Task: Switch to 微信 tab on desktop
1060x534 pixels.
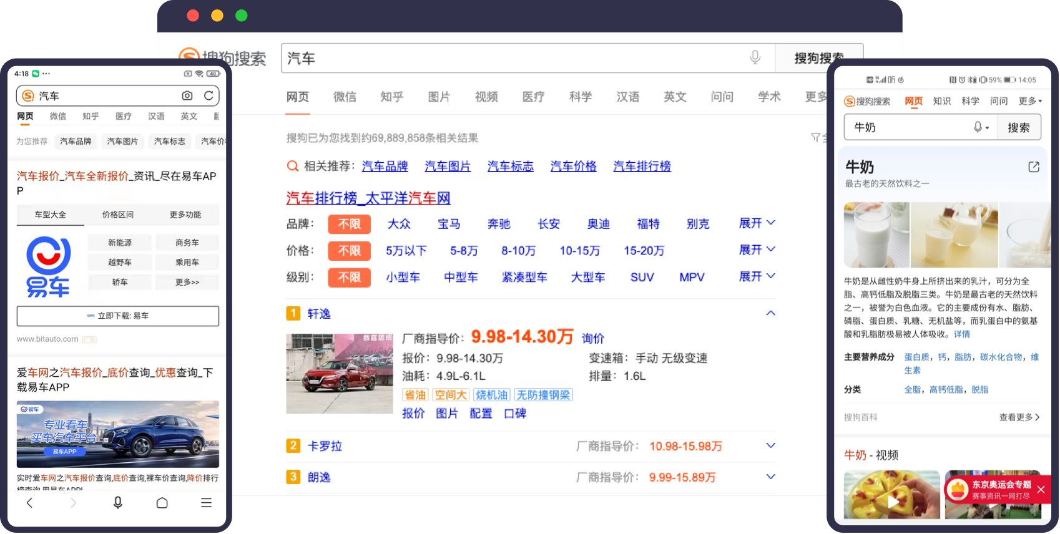Action: [x=345, y=97]
